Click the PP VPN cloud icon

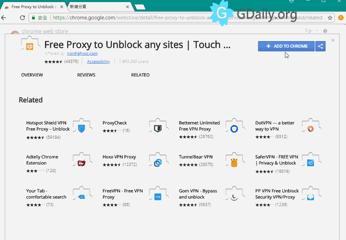[x=311, y=197]
